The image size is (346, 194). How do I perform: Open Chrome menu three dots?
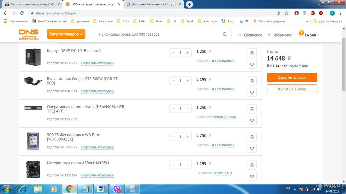coord(341,13)
